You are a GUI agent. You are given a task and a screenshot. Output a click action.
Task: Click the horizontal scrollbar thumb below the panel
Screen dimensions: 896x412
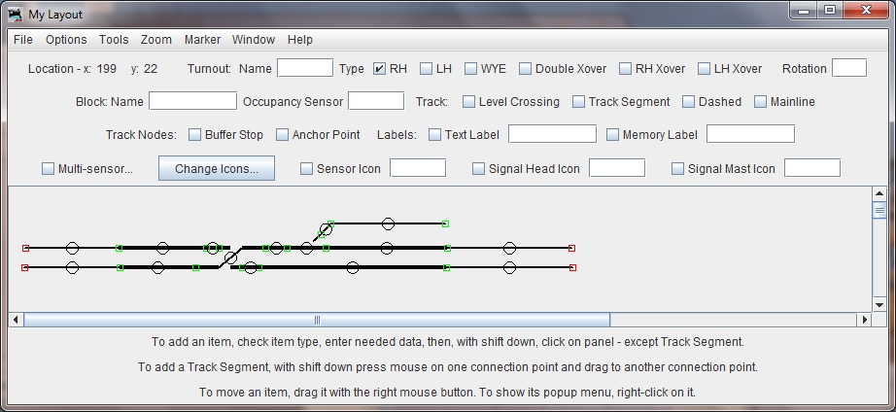[317, 320]
